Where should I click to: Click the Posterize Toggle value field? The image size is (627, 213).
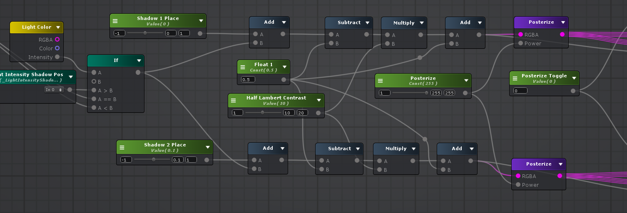(520, 91)
